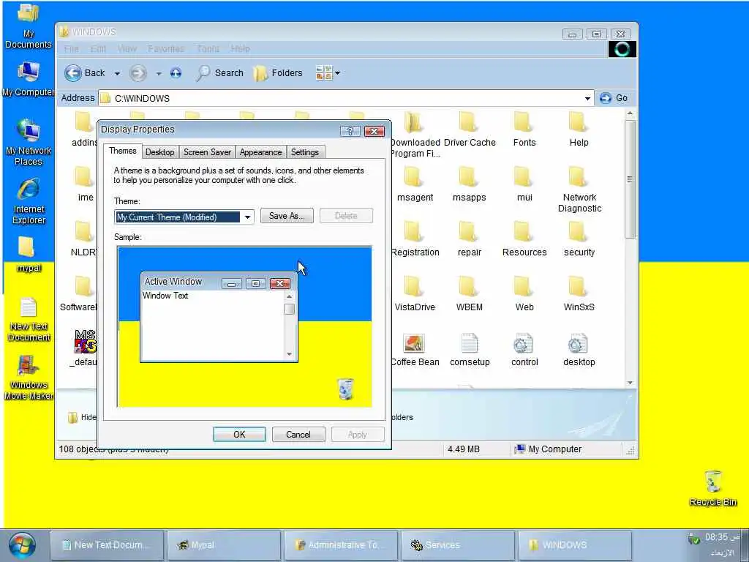Viewport: 749px width, 562px height.
Task: Click the New Text Document desktop icon
Action: 29,320
